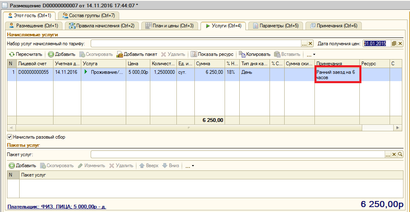Open selection button for Пакет услуг field
410x212 pixels.
[388, 155]
